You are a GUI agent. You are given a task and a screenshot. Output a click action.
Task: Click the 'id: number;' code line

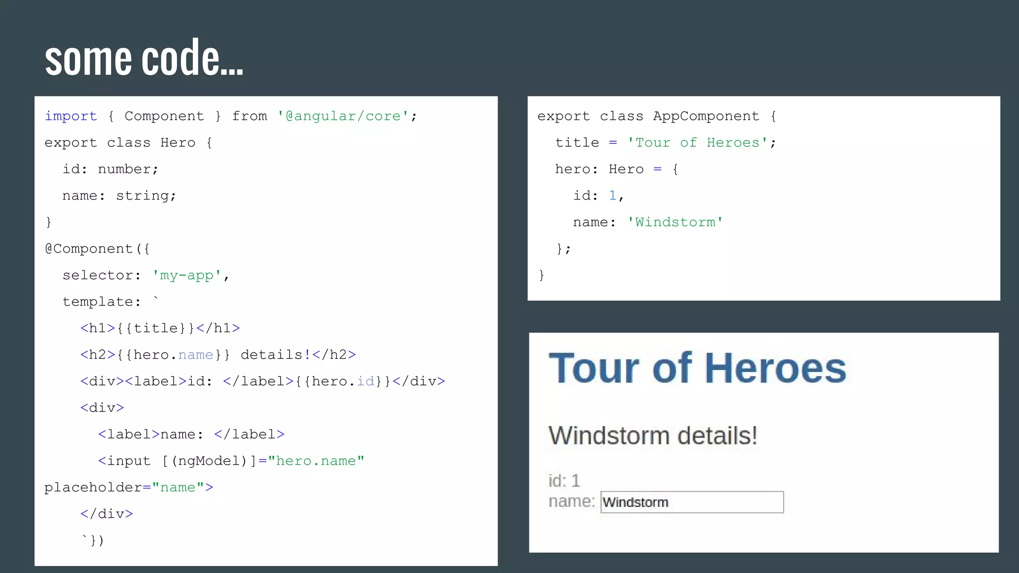click(x=110, y=169)
